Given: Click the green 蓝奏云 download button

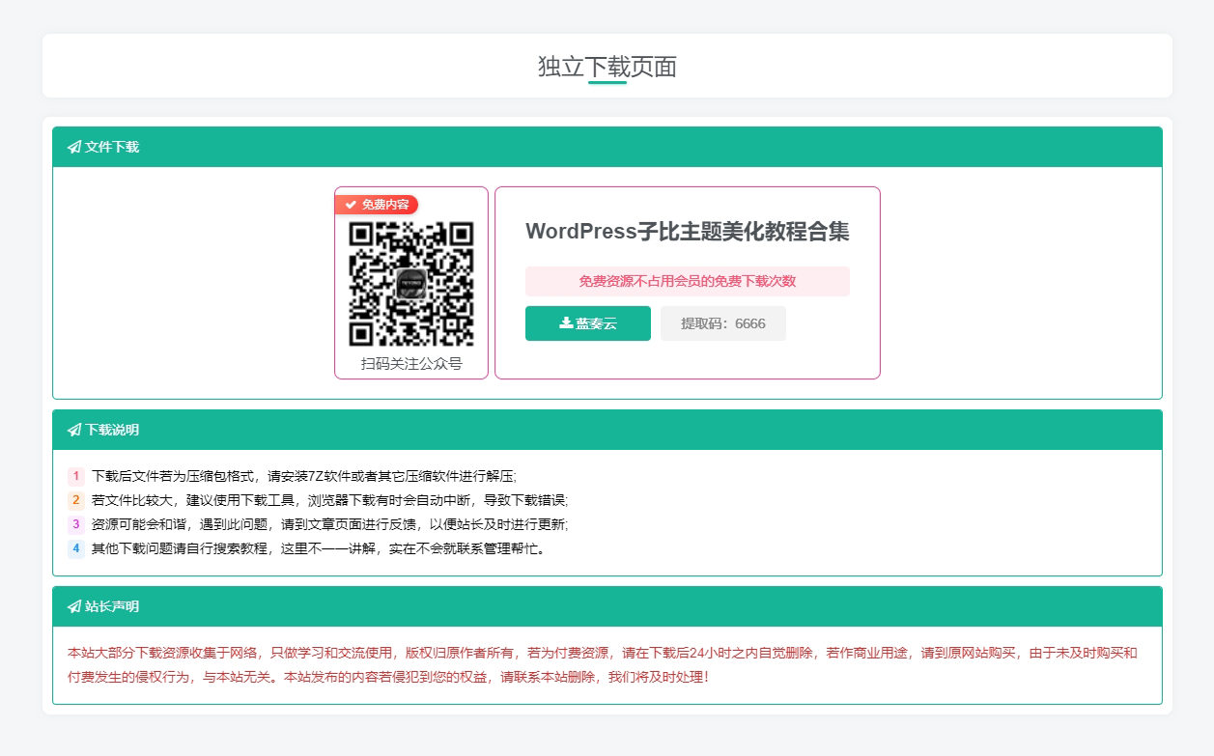Looking at the screenshot, I should [x=587, y=323].
